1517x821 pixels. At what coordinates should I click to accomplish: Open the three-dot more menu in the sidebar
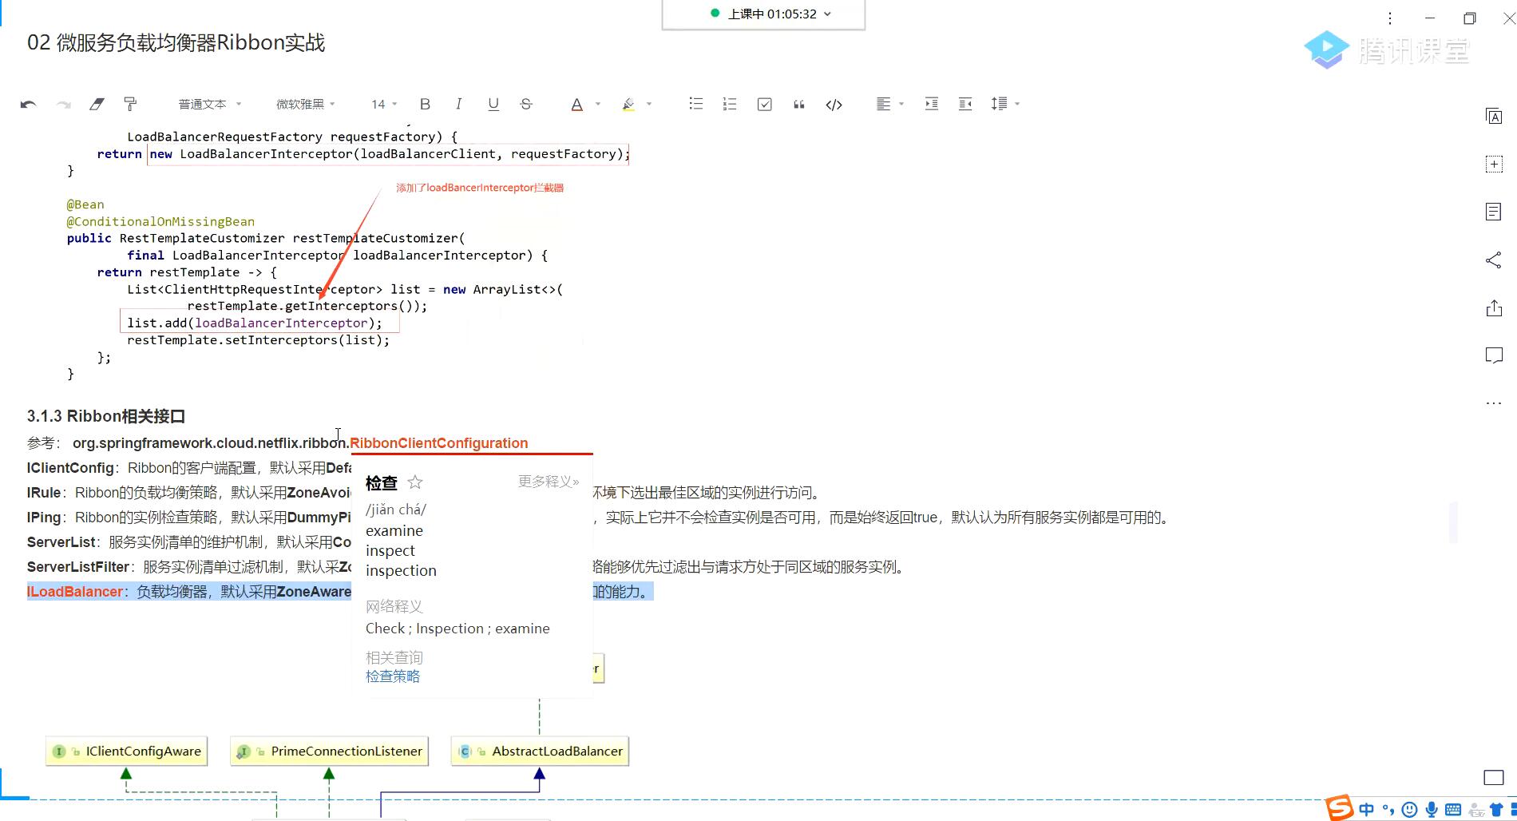1493,403
